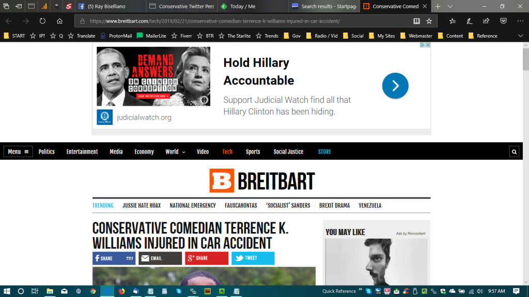Click the Home icon in the toolbar
This screenshot has height=297, width=529.
pos(60,21)
